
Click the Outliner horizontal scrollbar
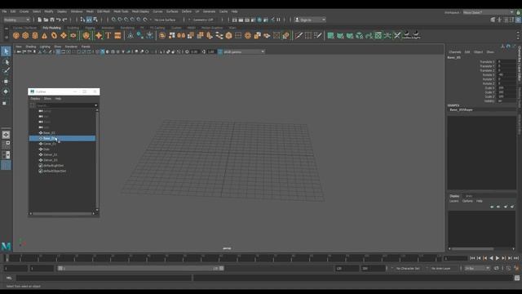62,213
